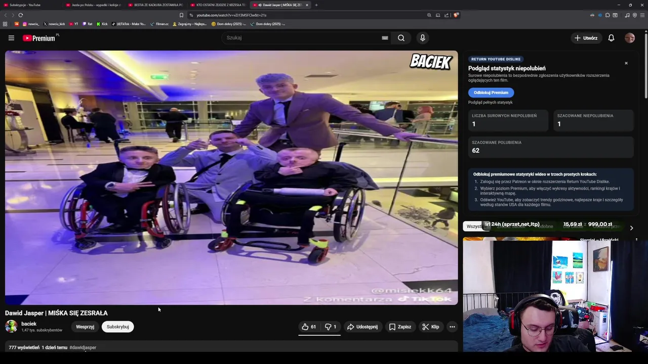Open the on-screen keyboard icon in search box
This screenshot has height=364, width=648.
click(x=385, y=38)
